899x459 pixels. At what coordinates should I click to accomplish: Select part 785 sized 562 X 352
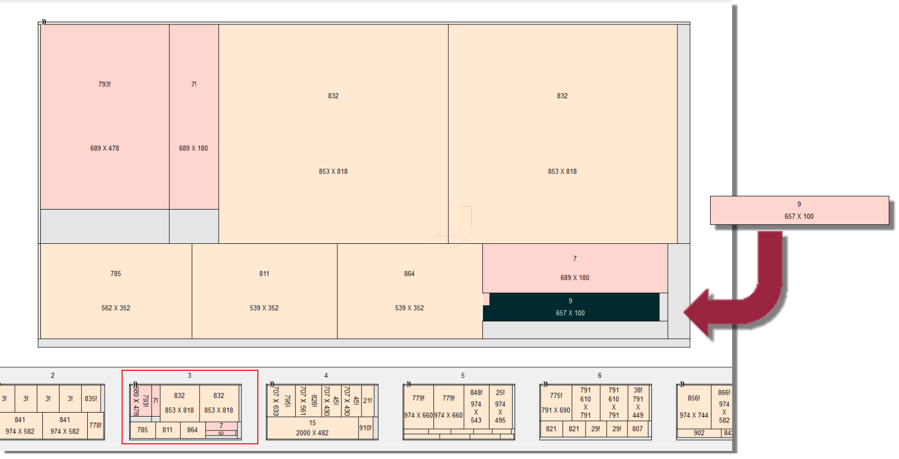pyautogui.click(x=116, y=291)
